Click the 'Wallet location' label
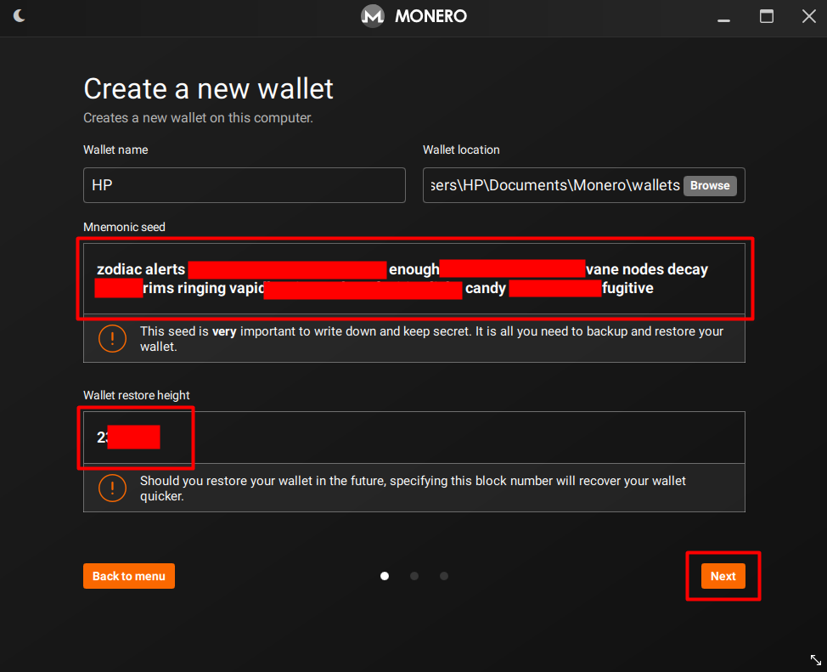Viewport: 827px width, 672px height. click(461, 150)
